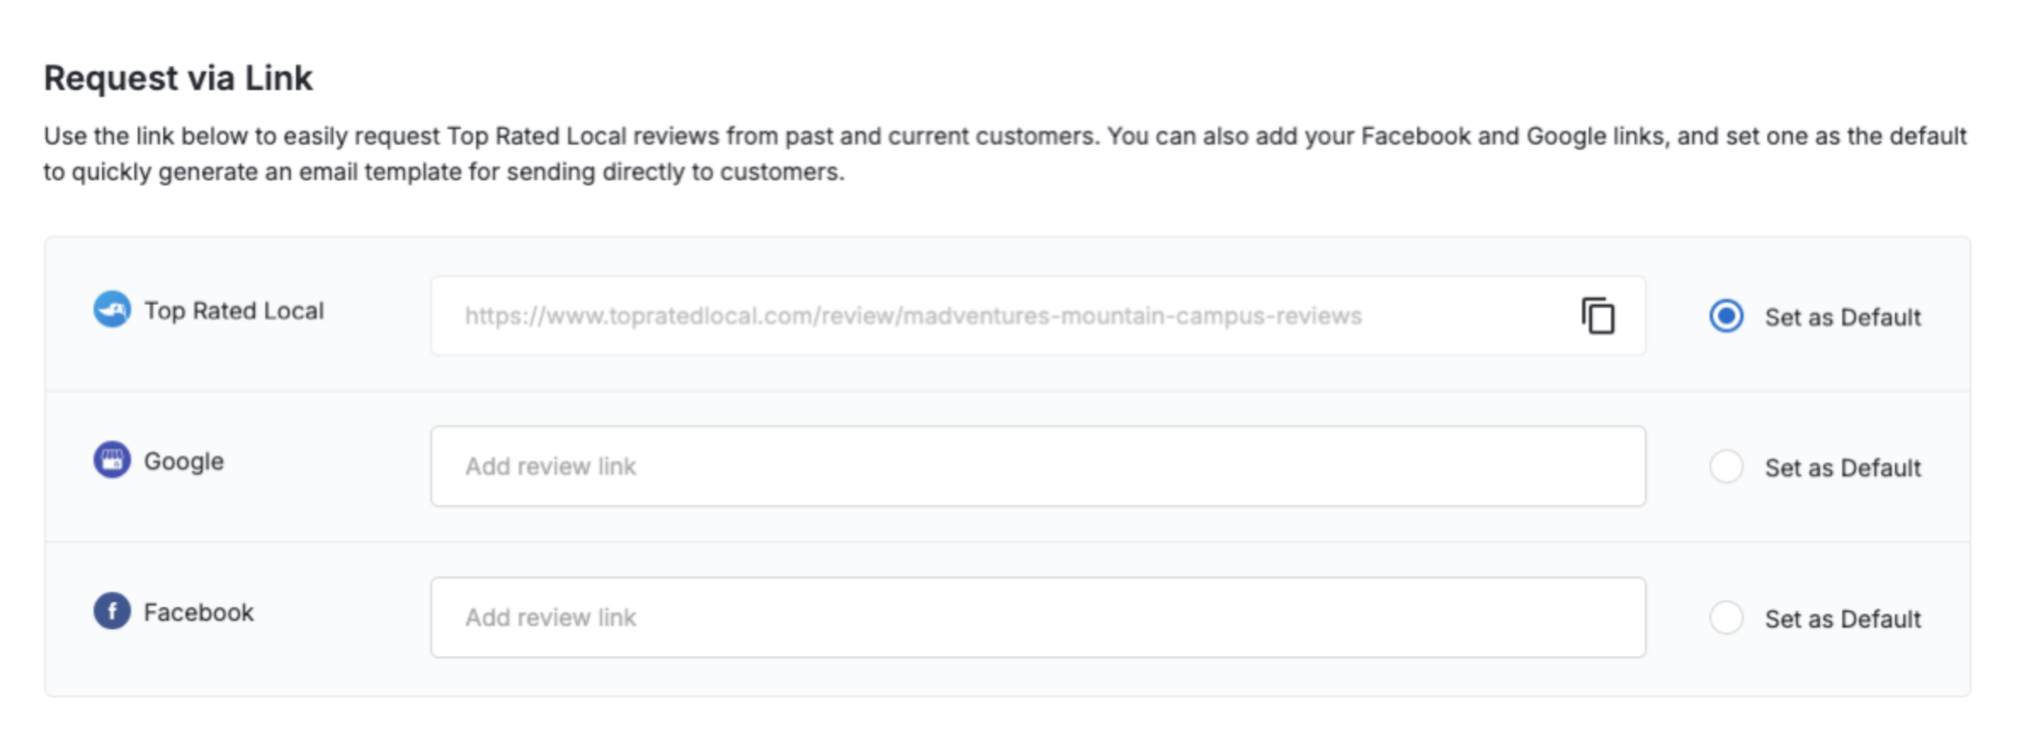The image size is (2019, 733).
Task: Click "Set as Default" text in Facebook row
Action: coord(1842,619)
